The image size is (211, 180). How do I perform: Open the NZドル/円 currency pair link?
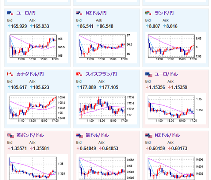point(96,13)
